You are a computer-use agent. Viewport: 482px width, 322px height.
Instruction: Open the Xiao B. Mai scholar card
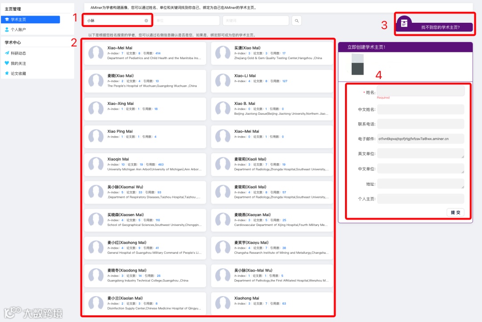(272, 109)
